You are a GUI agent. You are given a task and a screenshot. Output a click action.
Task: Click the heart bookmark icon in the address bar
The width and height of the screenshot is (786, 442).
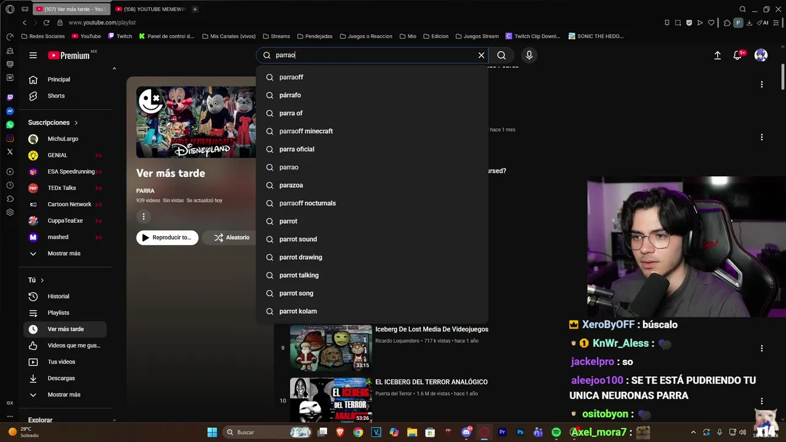point(711,23)
